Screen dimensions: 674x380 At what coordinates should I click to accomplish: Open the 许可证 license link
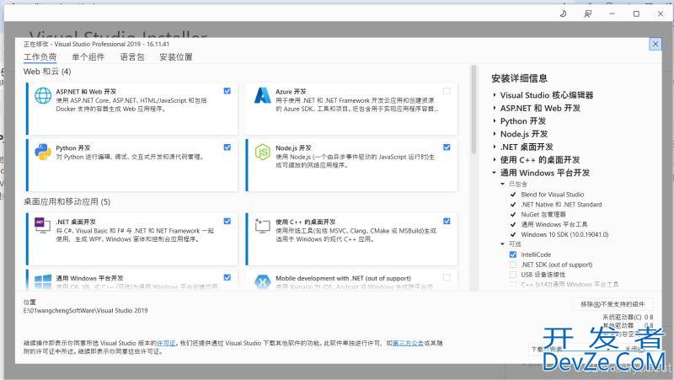click(166, 343)
